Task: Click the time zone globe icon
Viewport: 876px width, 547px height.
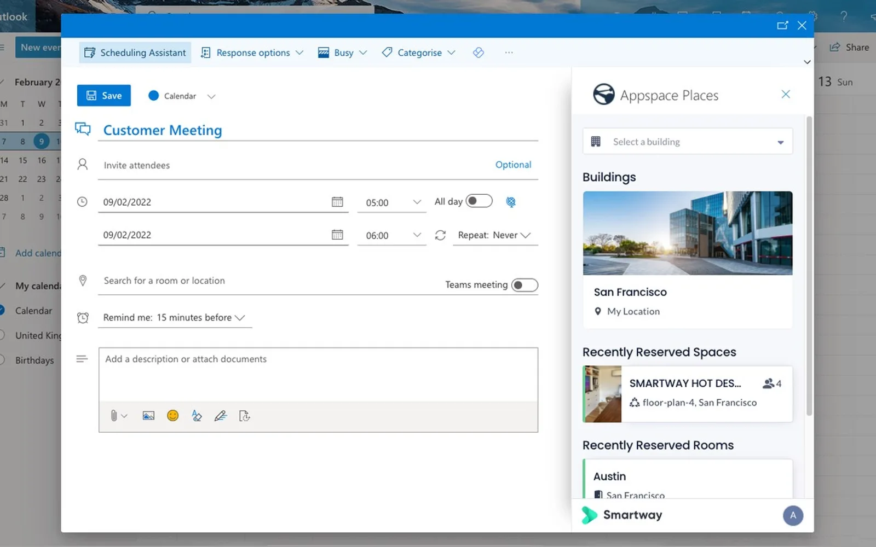Action: pyautogui.click(x=511, y=202)
